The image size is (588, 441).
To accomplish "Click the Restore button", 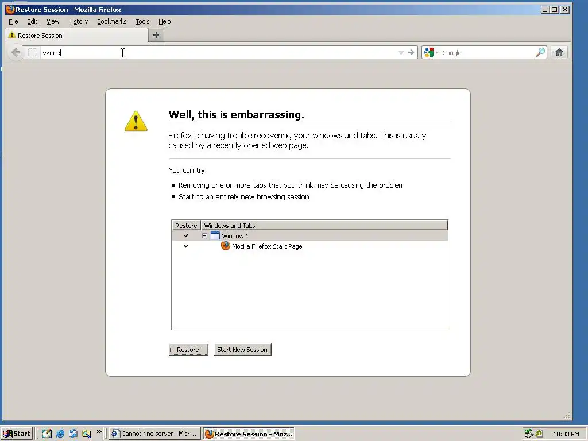I will click(x=188, y=350).
